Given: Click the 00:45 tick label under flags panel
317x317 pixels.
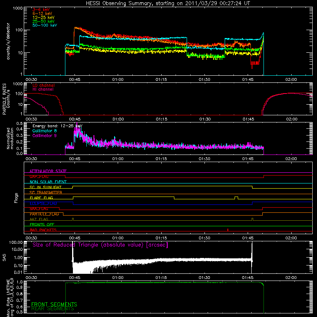Looking at the screenshot, I should (74, 238).
